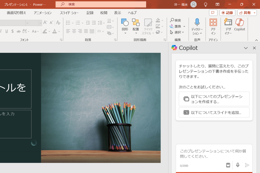Screen dimensions: 260x173
Task: Decrease font size with the small A icon
Action: 51,22
